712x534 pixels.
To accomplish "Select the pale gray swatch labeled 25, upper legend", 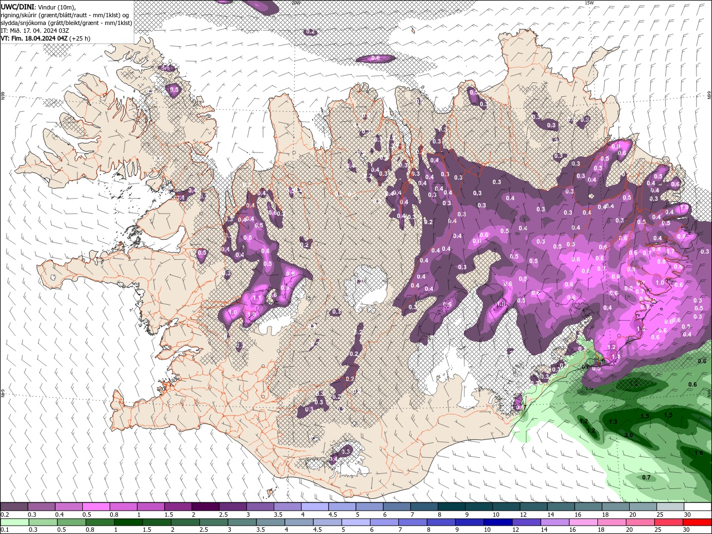I will click(x=671, y=507).
